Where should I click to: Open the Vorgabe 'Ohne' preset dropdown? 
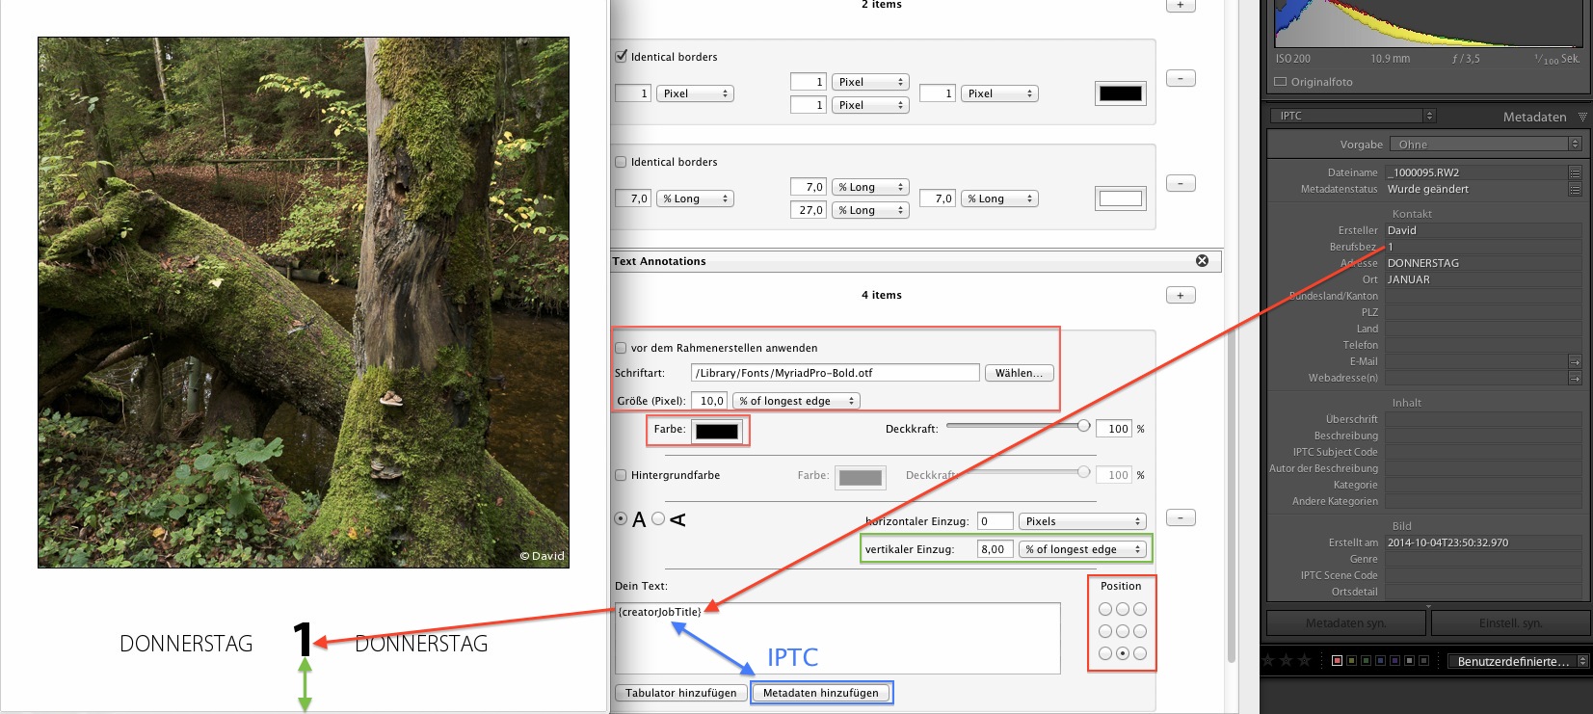click(x=1486, y=145)
